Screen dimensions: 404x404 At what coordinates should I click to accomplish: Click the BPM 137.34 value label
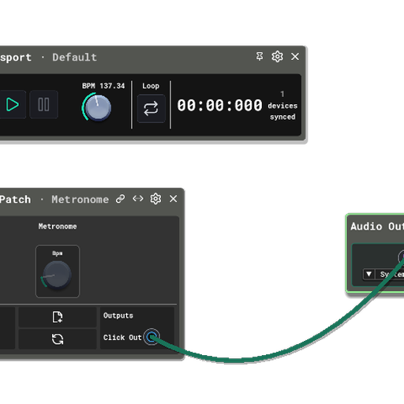pyautogui.click(x=103, y=86)
